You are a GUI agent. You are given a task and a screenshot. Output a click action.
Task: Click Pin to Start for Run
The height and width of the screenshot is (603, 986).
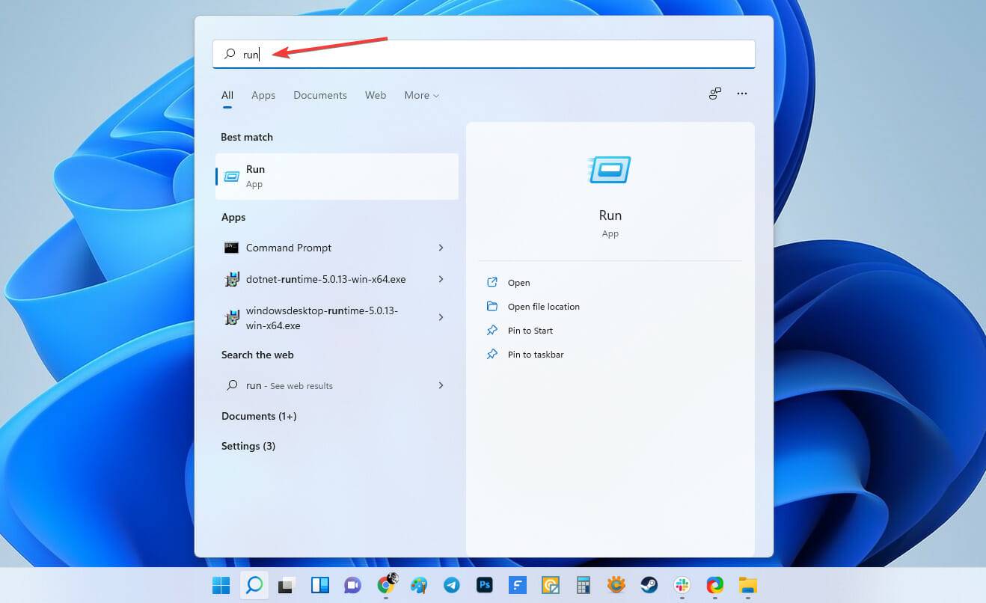click(530, 330)
